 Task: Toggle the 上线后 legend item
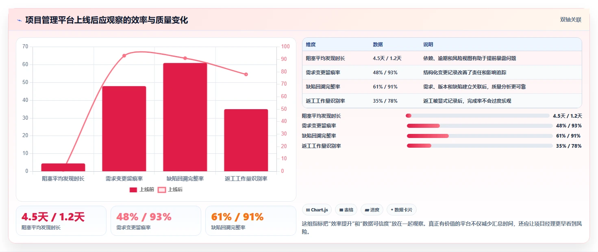pyautogui.click(x=170, y=190)
